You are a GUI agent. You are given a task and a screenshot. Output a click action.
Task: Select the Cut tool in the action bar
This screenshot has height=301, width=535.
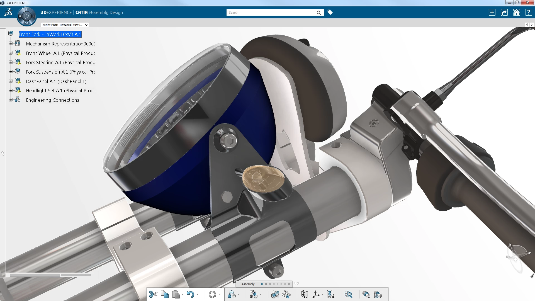tap(153, 295)
